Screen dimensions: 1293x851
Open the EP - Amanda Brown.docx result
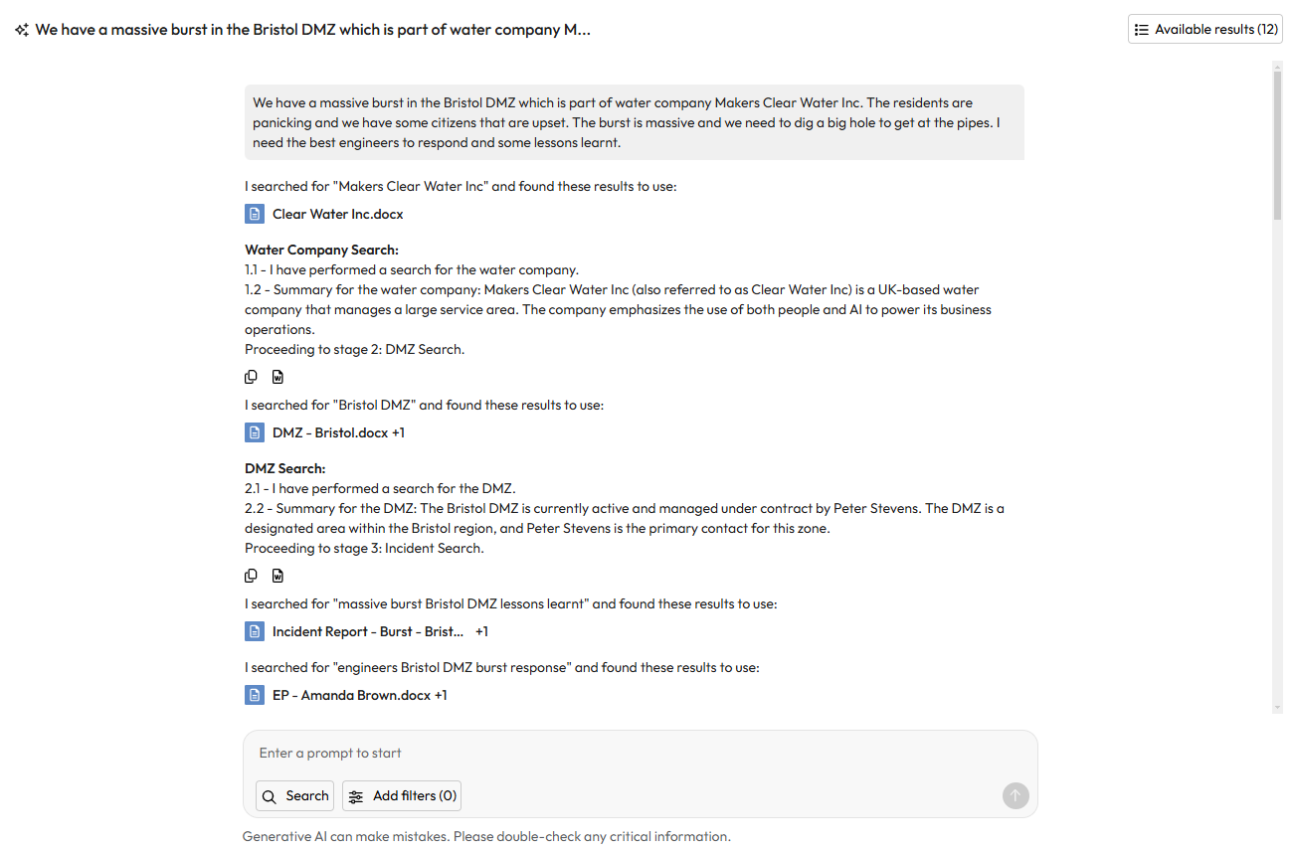click(x=351, y=695)
